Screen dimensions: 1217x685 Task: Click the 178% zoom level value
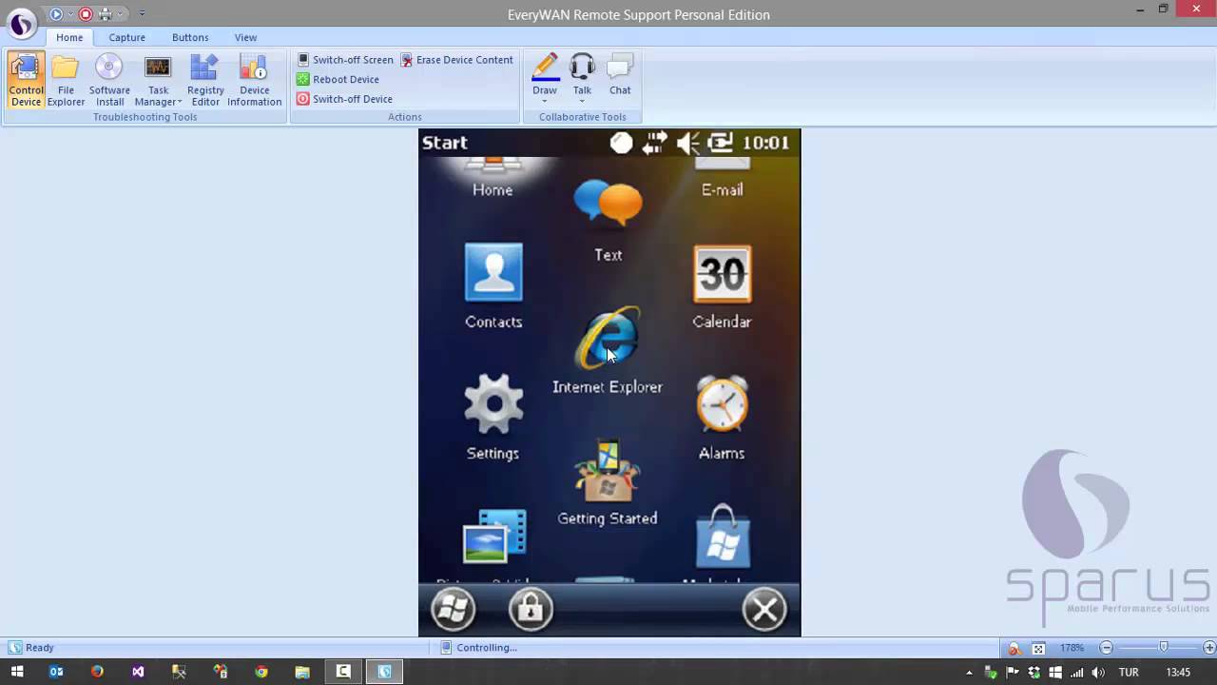click(1072, 648)
